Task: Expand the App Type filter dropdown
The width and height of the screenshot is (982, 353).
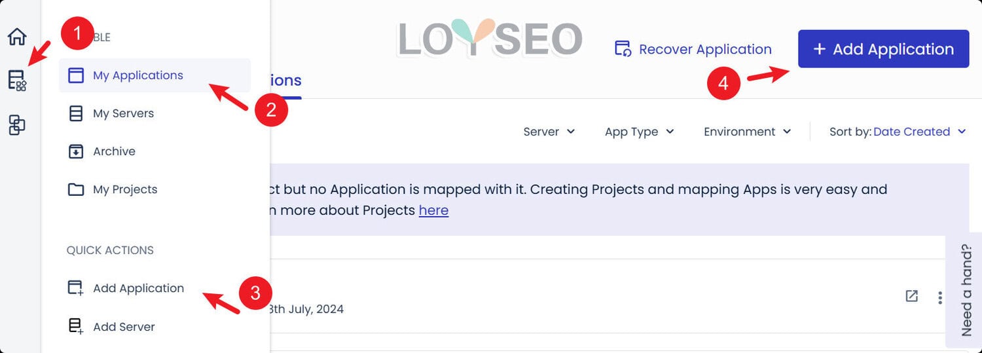Action: pyautogui.click(x=639, y=132)
